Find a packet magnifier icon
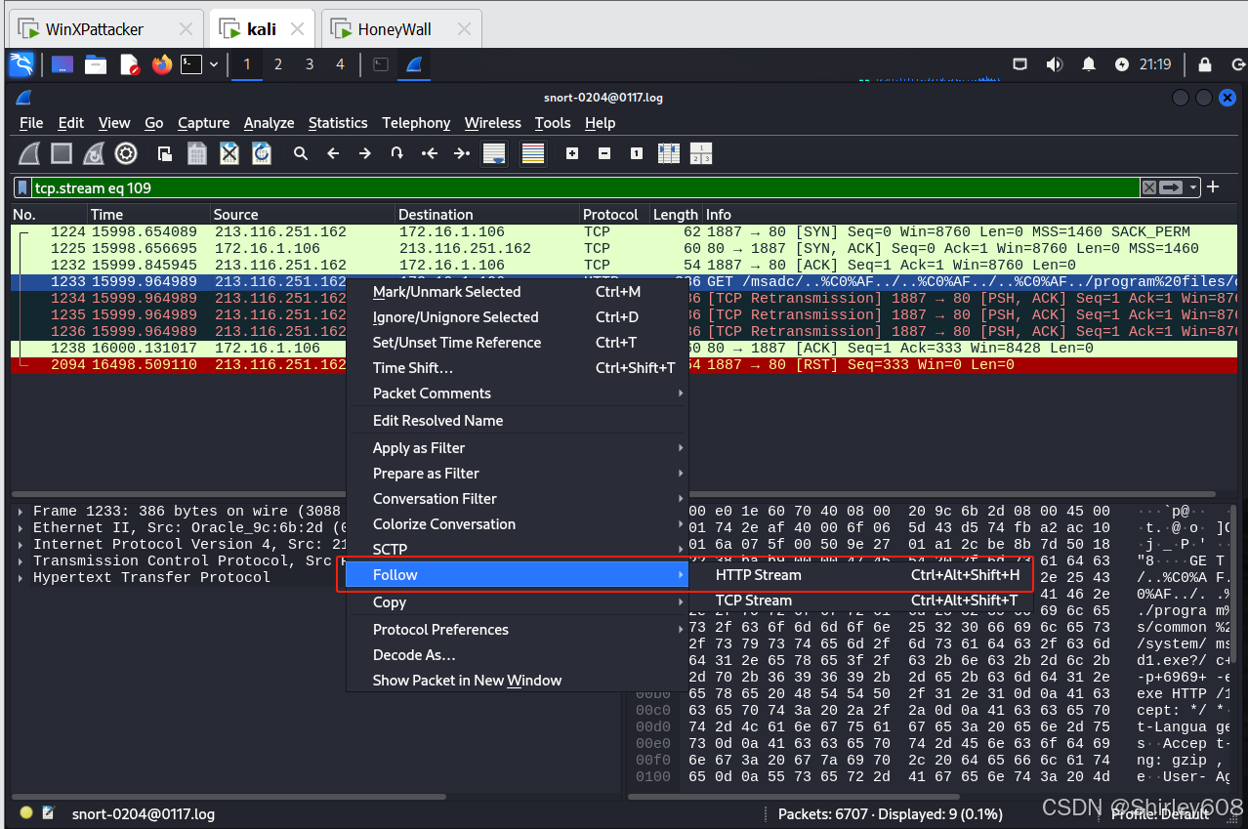Image resolution: width=1248 pixels, height=829 pixels. coord(301,153)
